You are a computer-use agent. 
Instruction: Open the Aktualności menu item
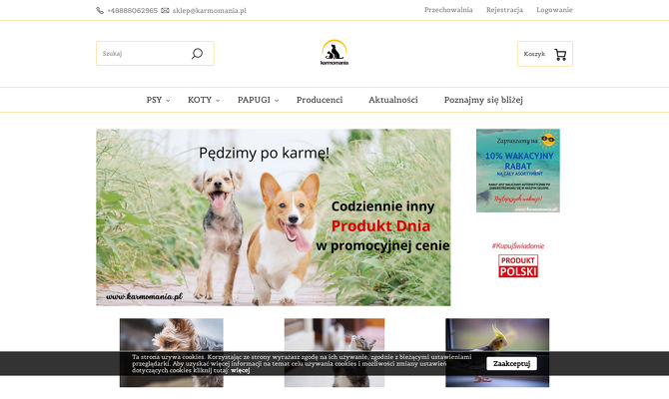point(393,100)
